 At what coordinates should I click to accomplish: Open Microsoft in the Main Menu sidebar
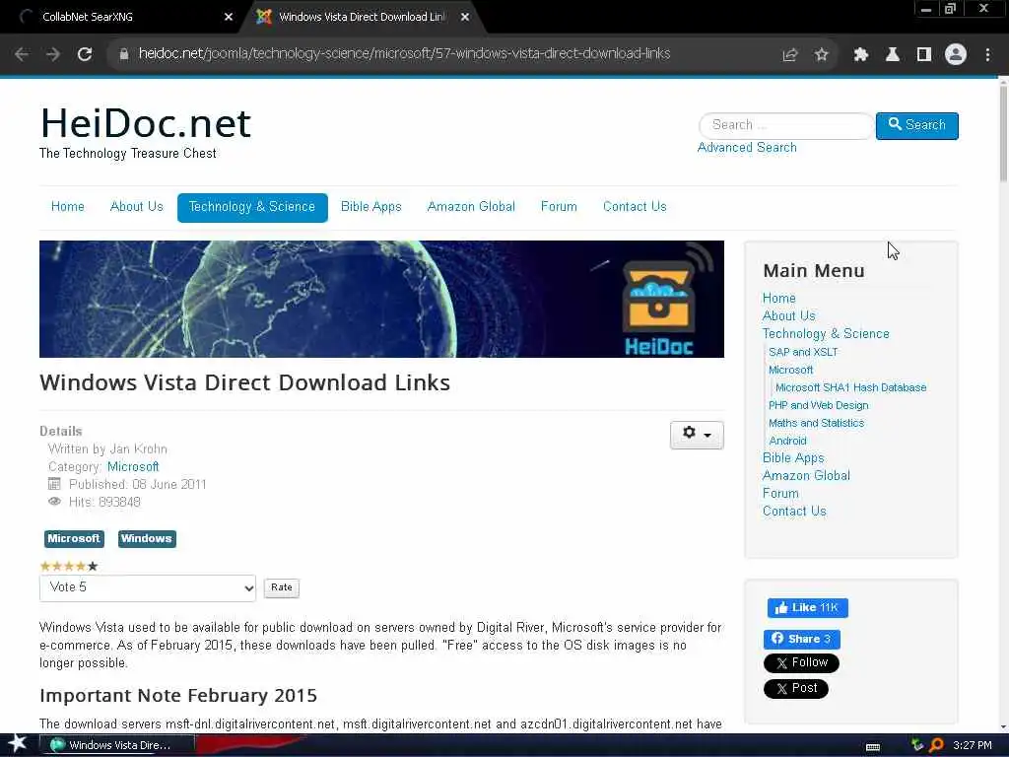coord(791,371)
